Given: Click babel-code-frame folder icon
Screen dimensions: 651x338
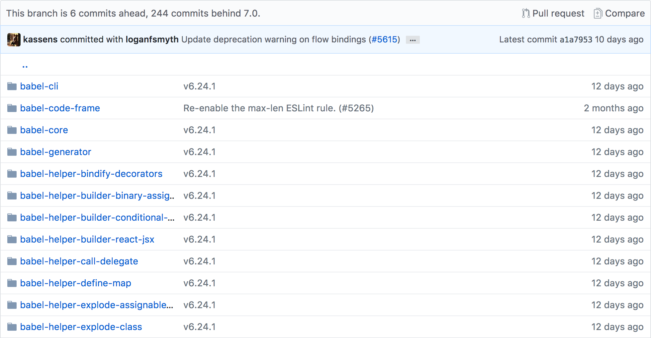Looking at the screenshot, I should 12,108.
